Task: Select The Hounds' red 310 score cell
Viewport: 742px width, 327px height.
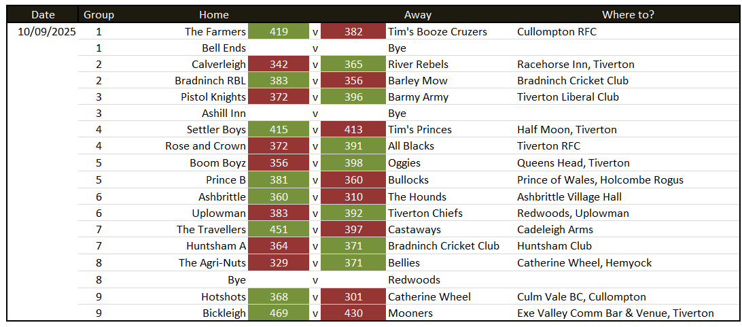Action: 353,197
